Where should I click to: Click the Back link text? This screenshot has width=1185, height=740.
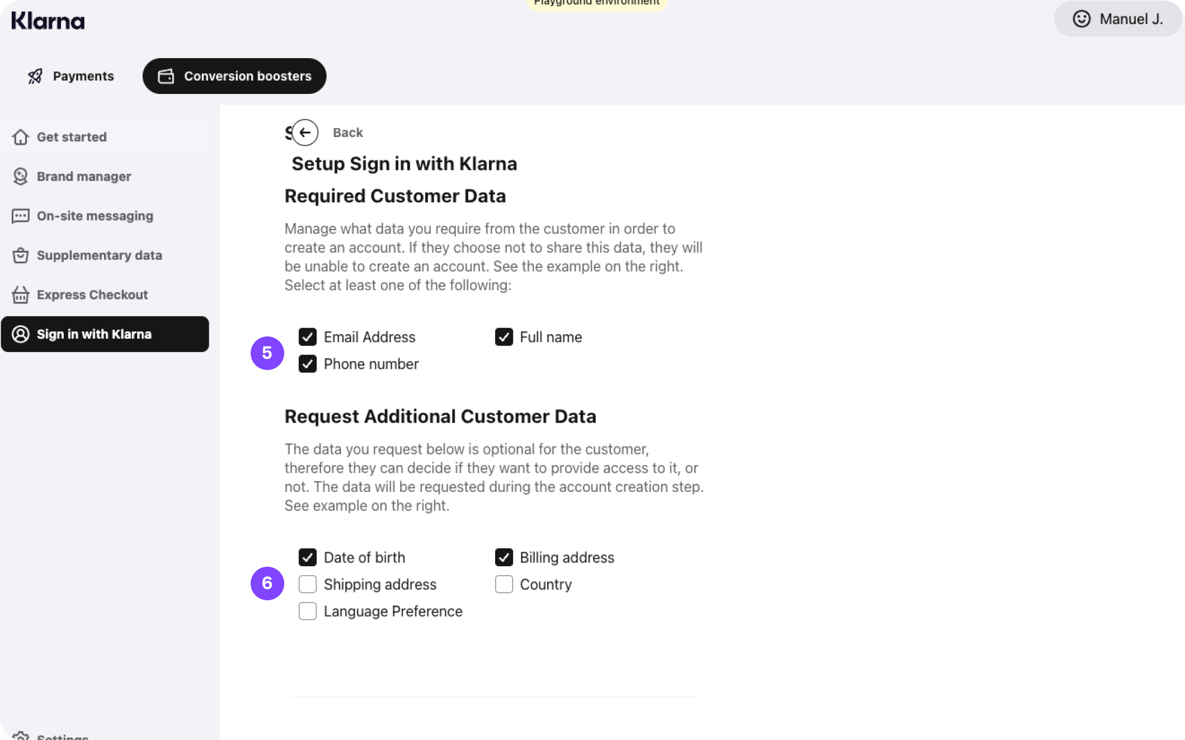click(x=347, y=132)
